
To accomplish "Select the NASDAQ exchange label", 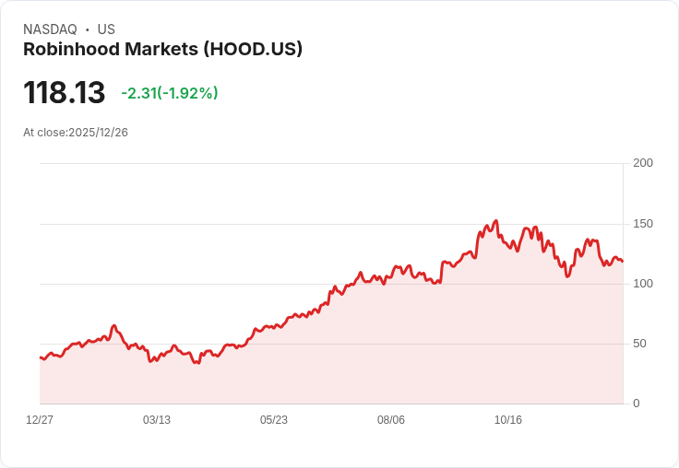I will (50, 29).
